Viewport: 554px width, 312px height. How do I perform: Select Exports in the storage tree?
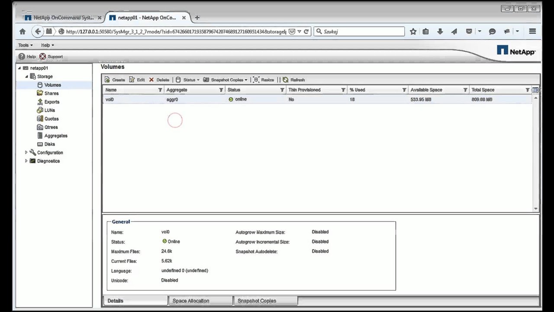tap(52, 102)
